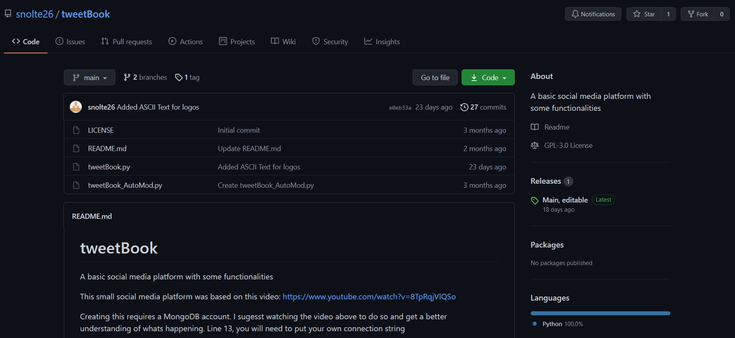
Task: Open the Create tweetBook_AutoMod.py commit link
Action: 266,185
